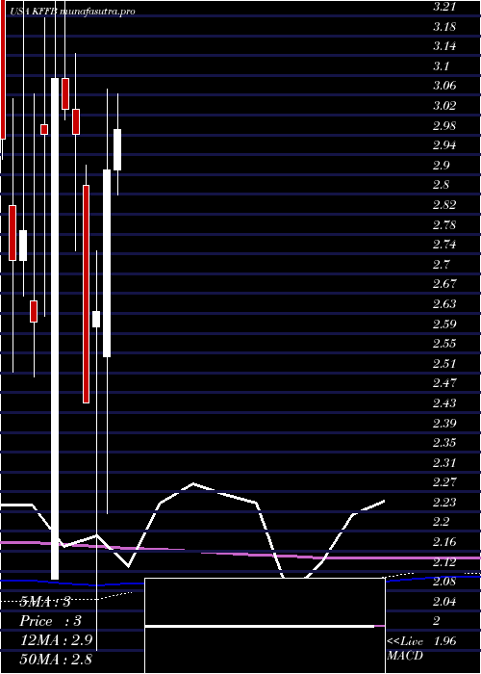Select the 2.94 price level
This screenshot has height=674, width=481.
[x=444, y=145]
